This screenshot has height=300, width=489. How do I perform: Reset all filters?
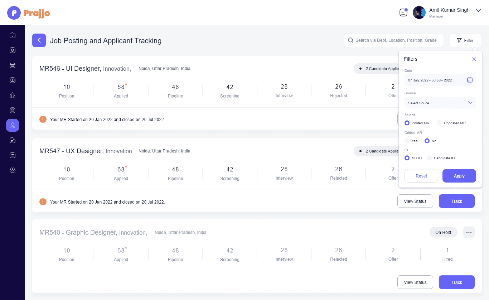421,176
